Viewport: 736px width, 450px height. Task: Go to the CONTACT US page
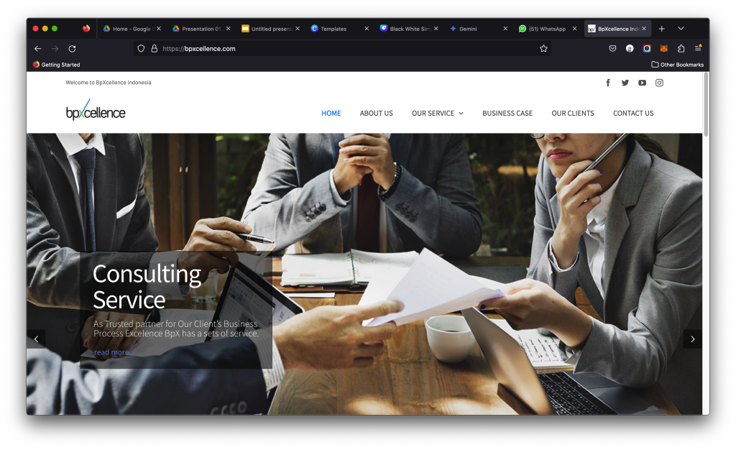(633, 113)
